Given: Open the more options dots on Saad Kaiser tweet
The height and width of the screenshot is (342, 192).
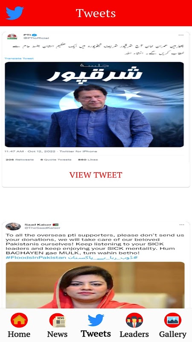Looking at the screenshot, I should pyautogui.click(x=182, y=225).
